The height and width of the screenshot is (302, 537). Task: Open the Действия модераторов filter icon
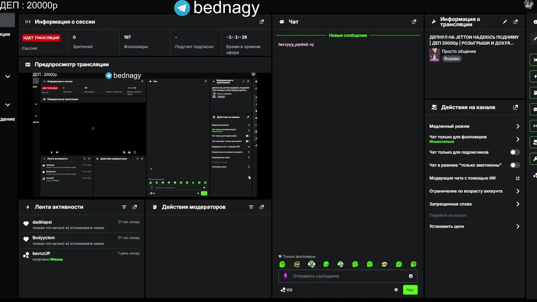pyautogui.click(x=251, y=207)
